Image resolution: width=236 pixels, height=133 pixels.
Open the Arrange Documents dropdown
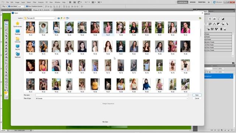click(93, 2)
